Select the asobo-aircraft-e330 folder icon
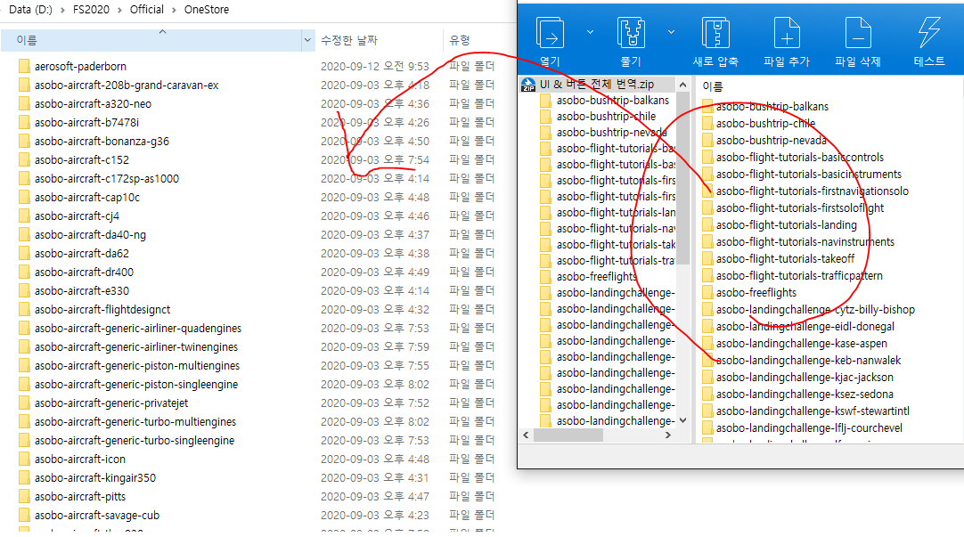 click(x=24, y=290)
